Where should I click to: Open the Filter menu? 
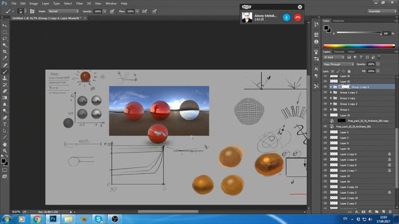[x=79, y=4]
